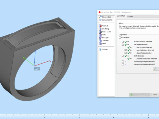Click the red cross Fix Wizard title icon
Screen dimensions: 159x119
click(x=100, y=12)
